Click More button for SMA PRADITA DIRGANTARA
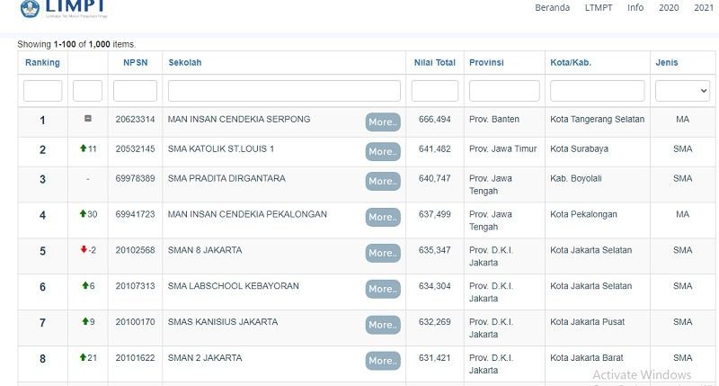 tap(383, 181)
